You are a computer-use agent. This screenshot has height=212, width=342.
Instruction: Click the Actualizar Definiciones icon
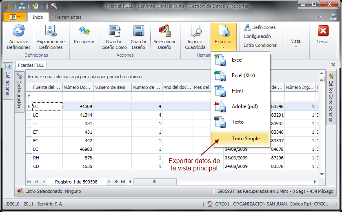(19, 31)
